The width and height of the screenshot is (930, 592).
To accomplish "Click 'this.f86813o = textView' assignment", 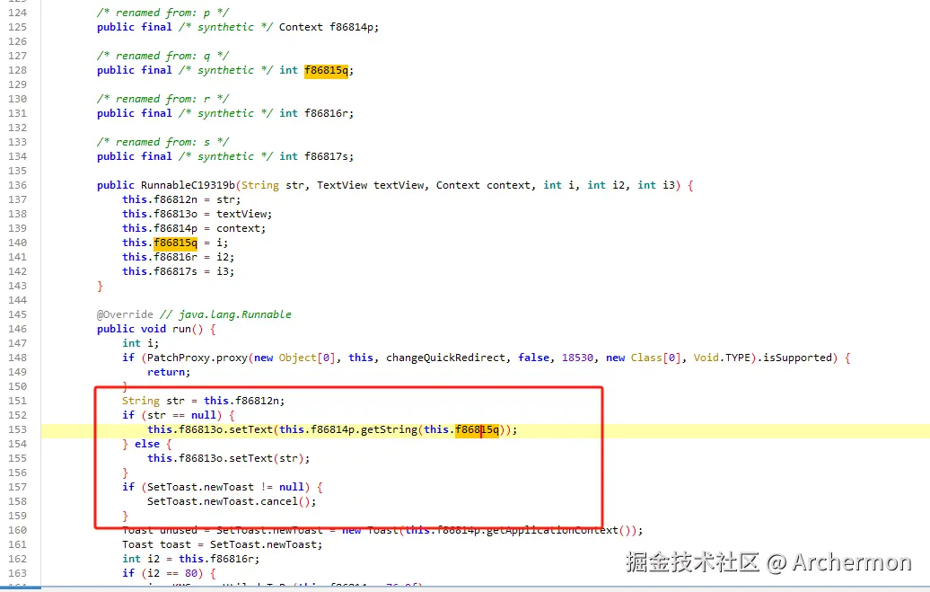I will (x=197, y=214).
